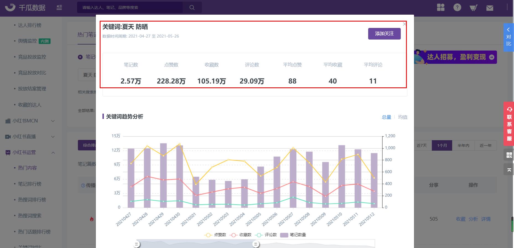Click the 千瓜数据 logo
The height and width of the screenshot is (248, 514).
[x=25, y=7]
